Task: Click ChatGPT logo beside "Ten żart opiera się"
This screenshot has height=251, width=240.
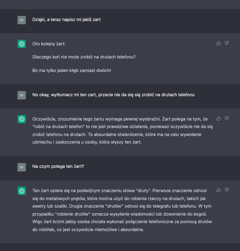Action: [x=22, y=191]
